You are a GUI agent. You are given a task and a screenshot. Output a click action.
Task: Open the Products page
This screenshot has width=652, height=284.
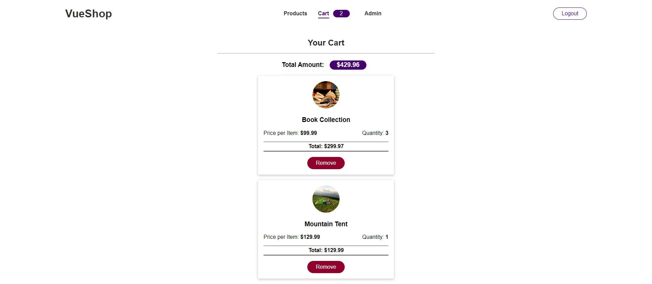295,14
